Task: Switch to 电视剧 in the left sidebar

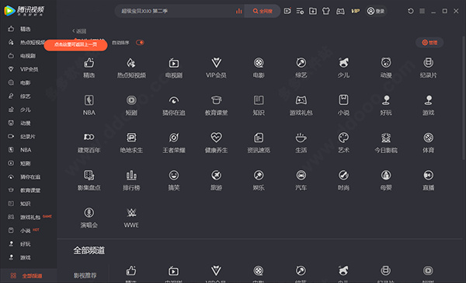Action: (x=28, y=56)
